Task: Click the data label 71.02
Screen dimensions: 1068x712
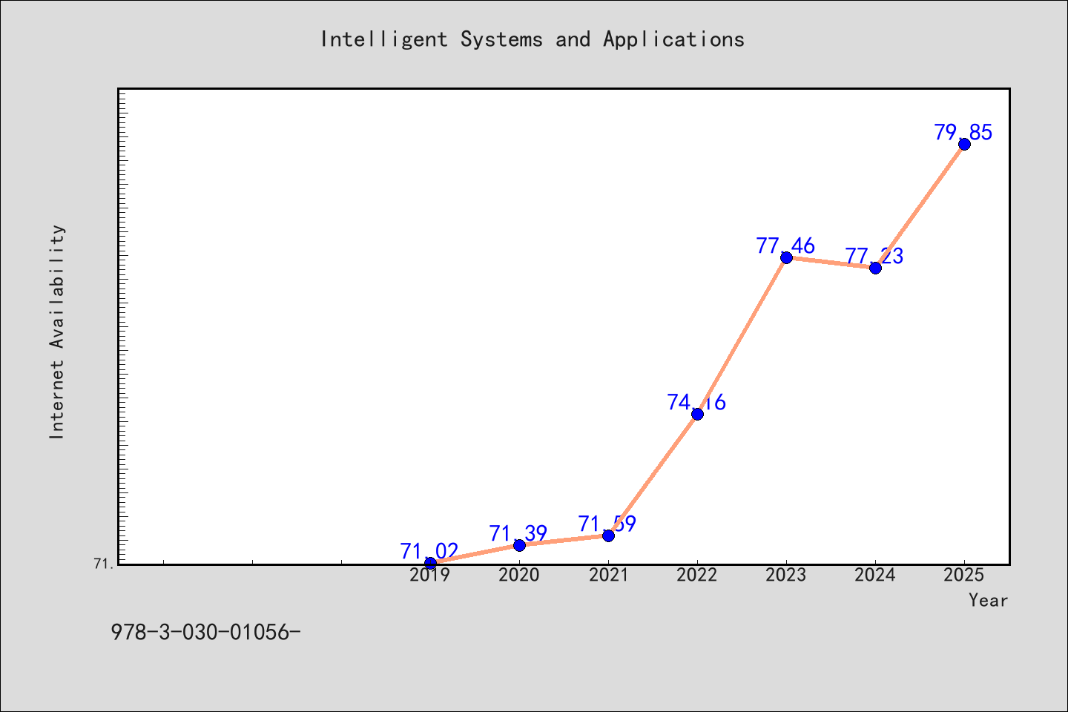Action: [x=429, y=551]
